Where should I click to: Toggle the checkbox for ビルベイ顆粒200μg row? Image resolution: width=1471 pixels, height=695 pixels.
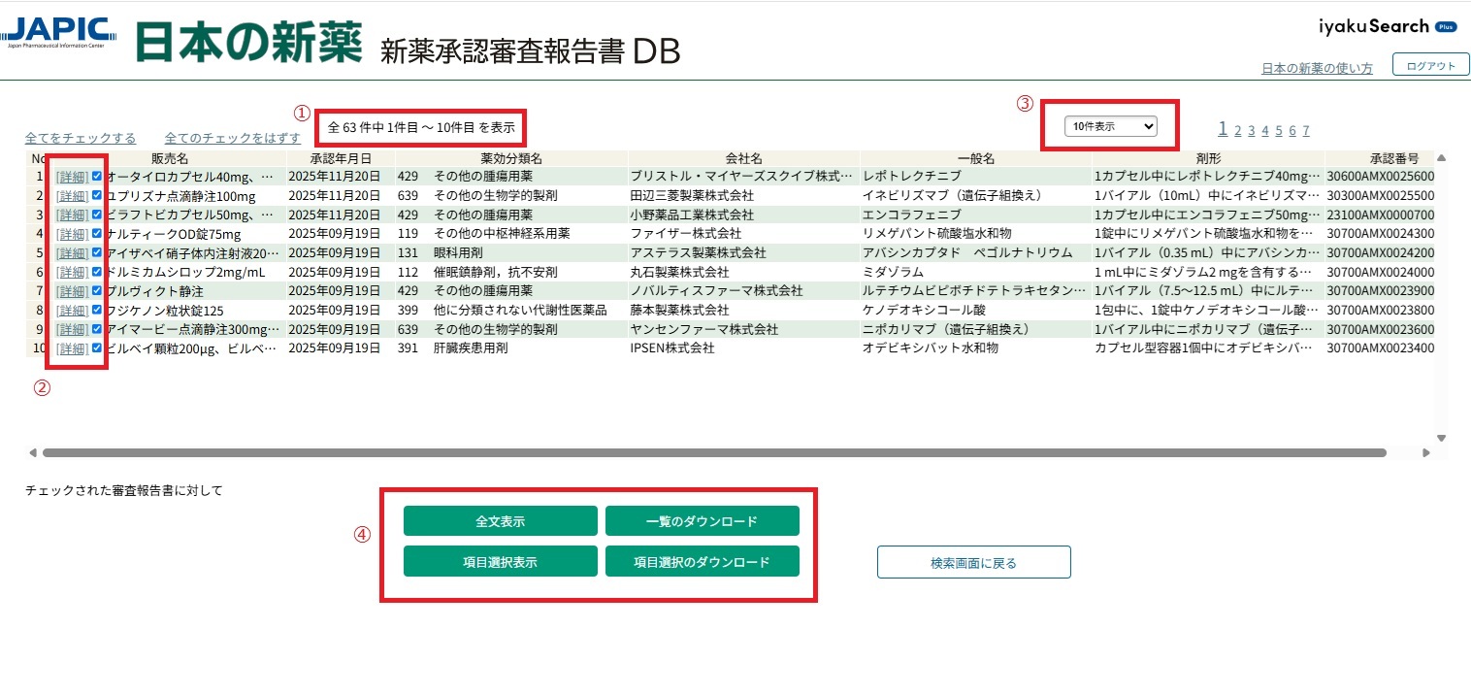click(x=96, y=347)
